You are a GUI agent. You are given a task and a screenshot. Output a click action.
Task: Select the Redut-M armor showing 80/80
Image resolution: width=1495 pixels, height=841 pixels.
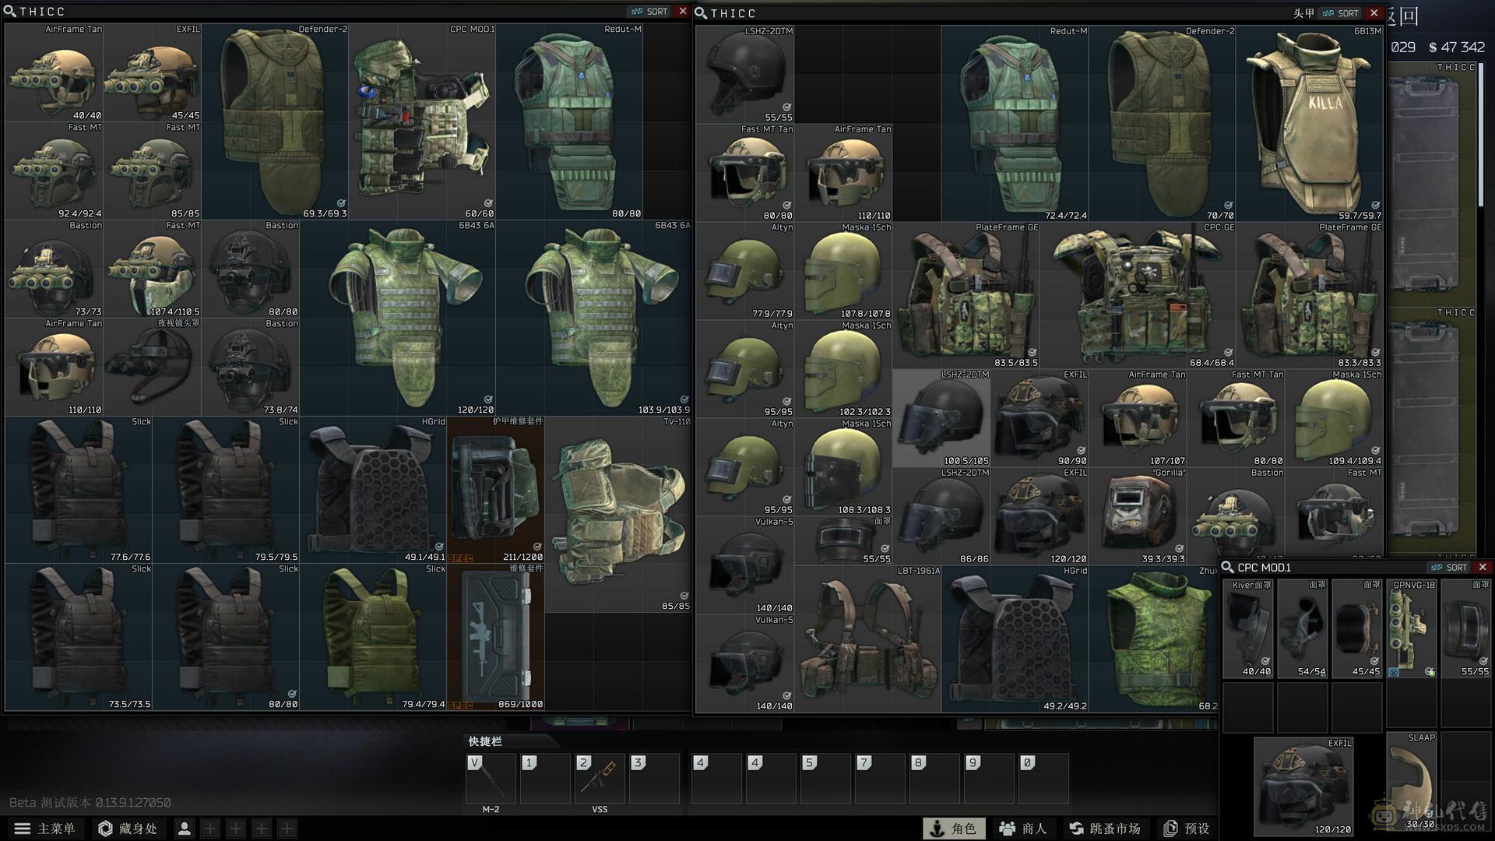(x=569, y=121)
